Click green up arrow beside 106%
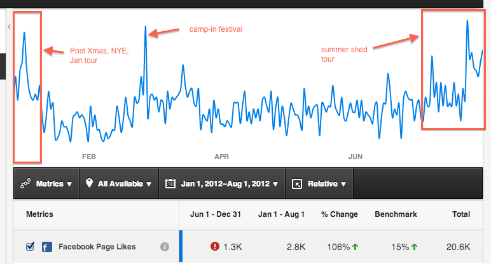This screenshot has width=491, height=264. click(354, 247)
